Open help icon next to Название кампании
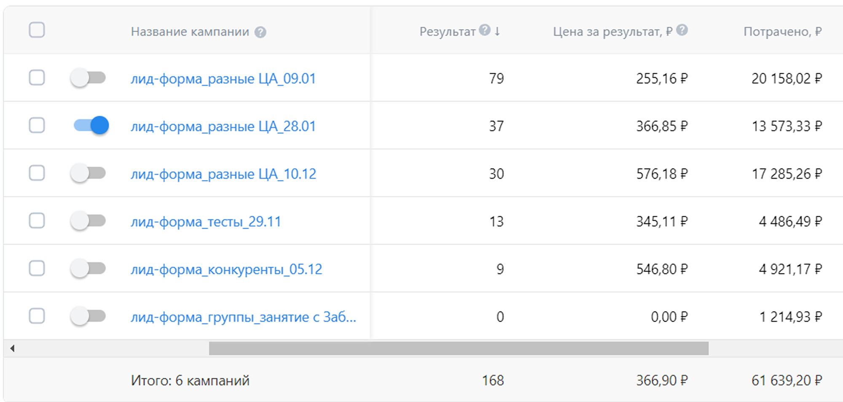Image resolution: width=843 pixels, height=402 pixels. (x=260, y=32)
